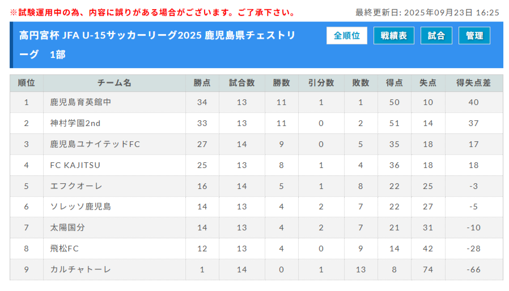Select team 神村学園2nd
The image size is (509, 291).
click(75, 123)
